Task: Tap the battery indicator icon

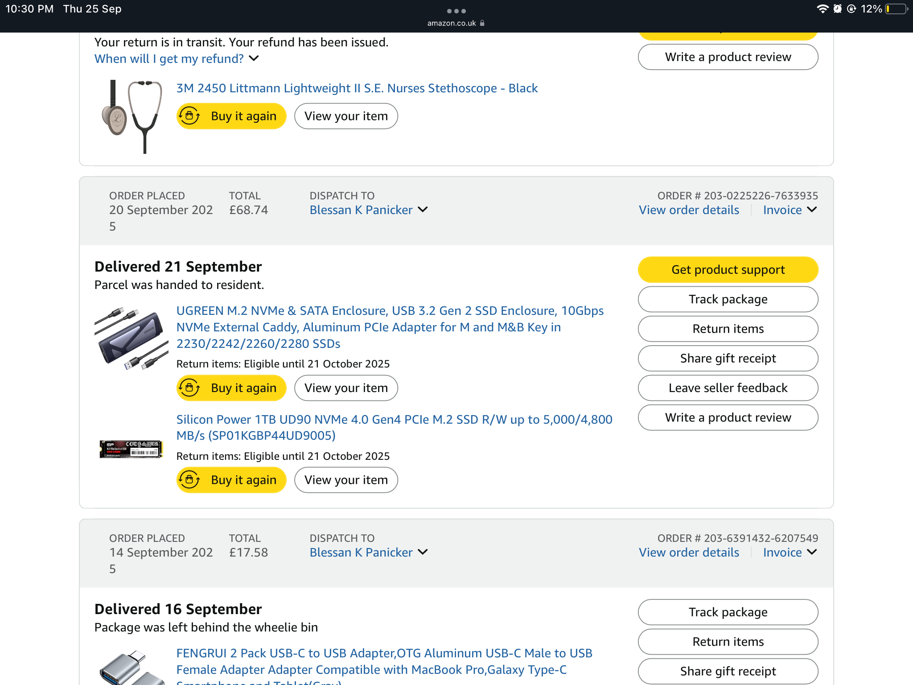Action: pos(897,9)
